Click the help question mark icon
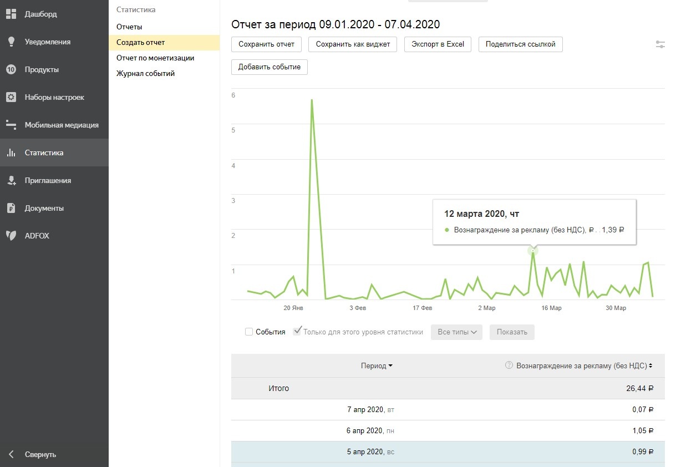Screen dimensions: 676x467 point(509,366)
